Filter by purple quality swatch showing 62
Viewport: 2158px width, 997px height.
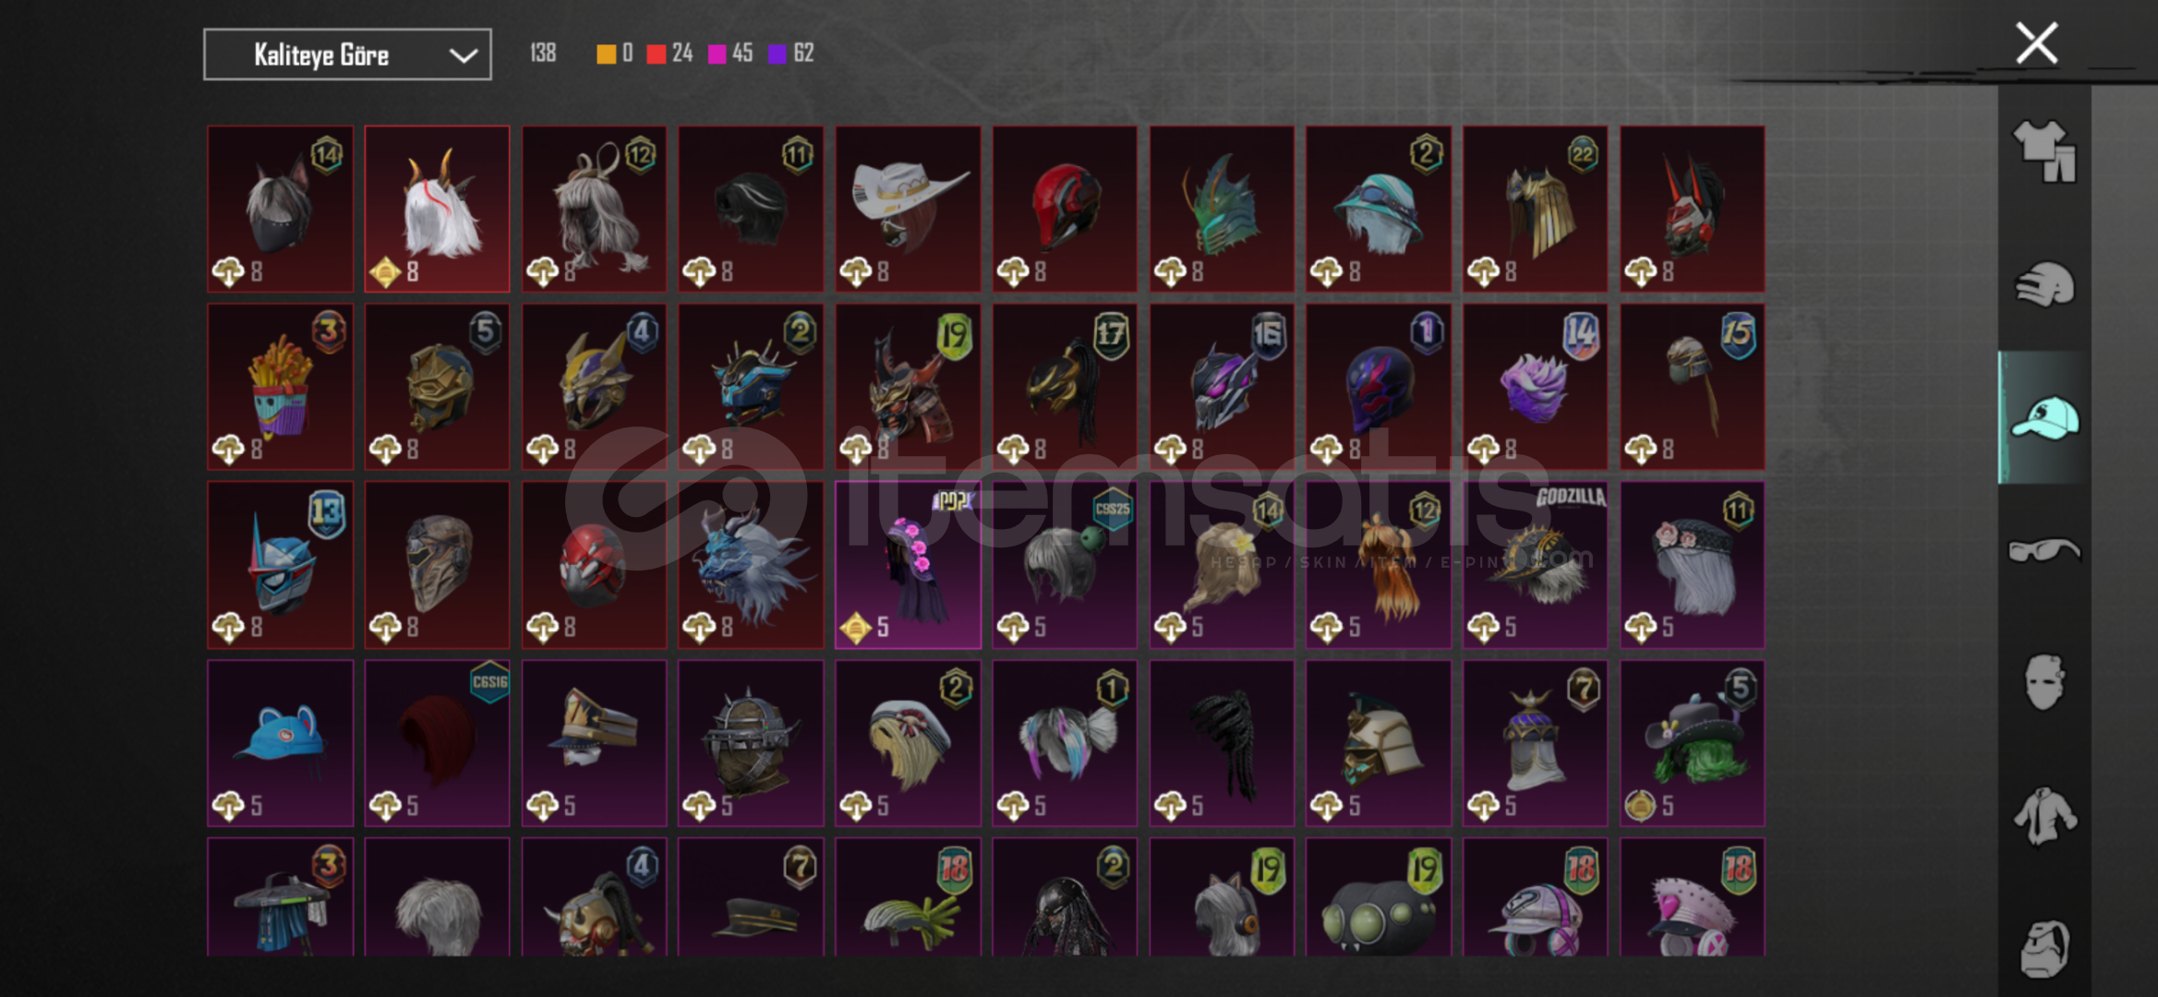[778, 54]
